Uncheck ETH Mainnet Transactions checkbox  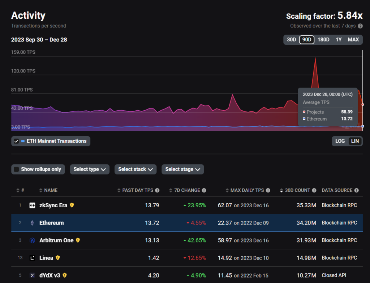pos(16,141)
